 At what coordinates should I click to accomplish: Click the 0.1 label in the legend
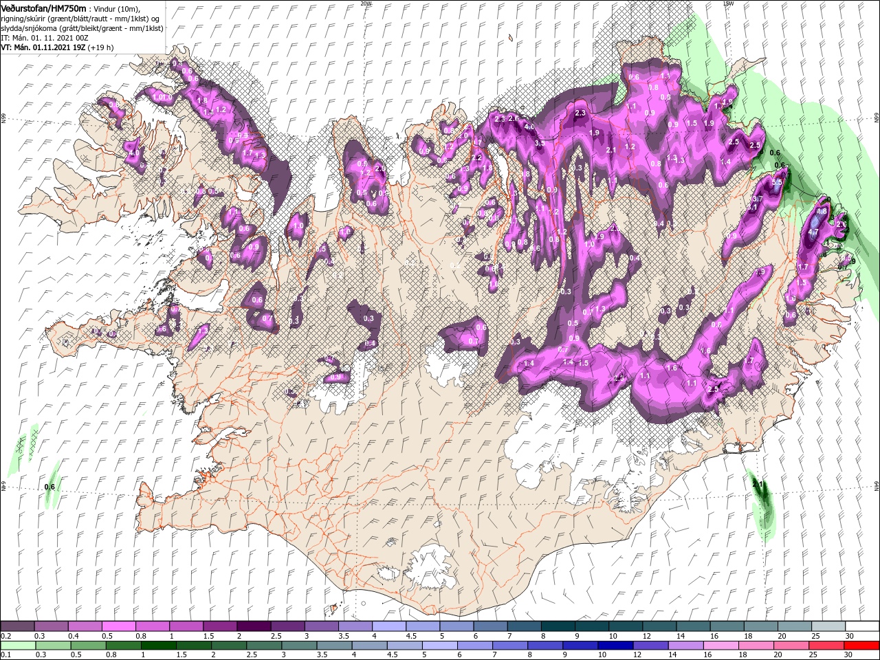(5, 655)
